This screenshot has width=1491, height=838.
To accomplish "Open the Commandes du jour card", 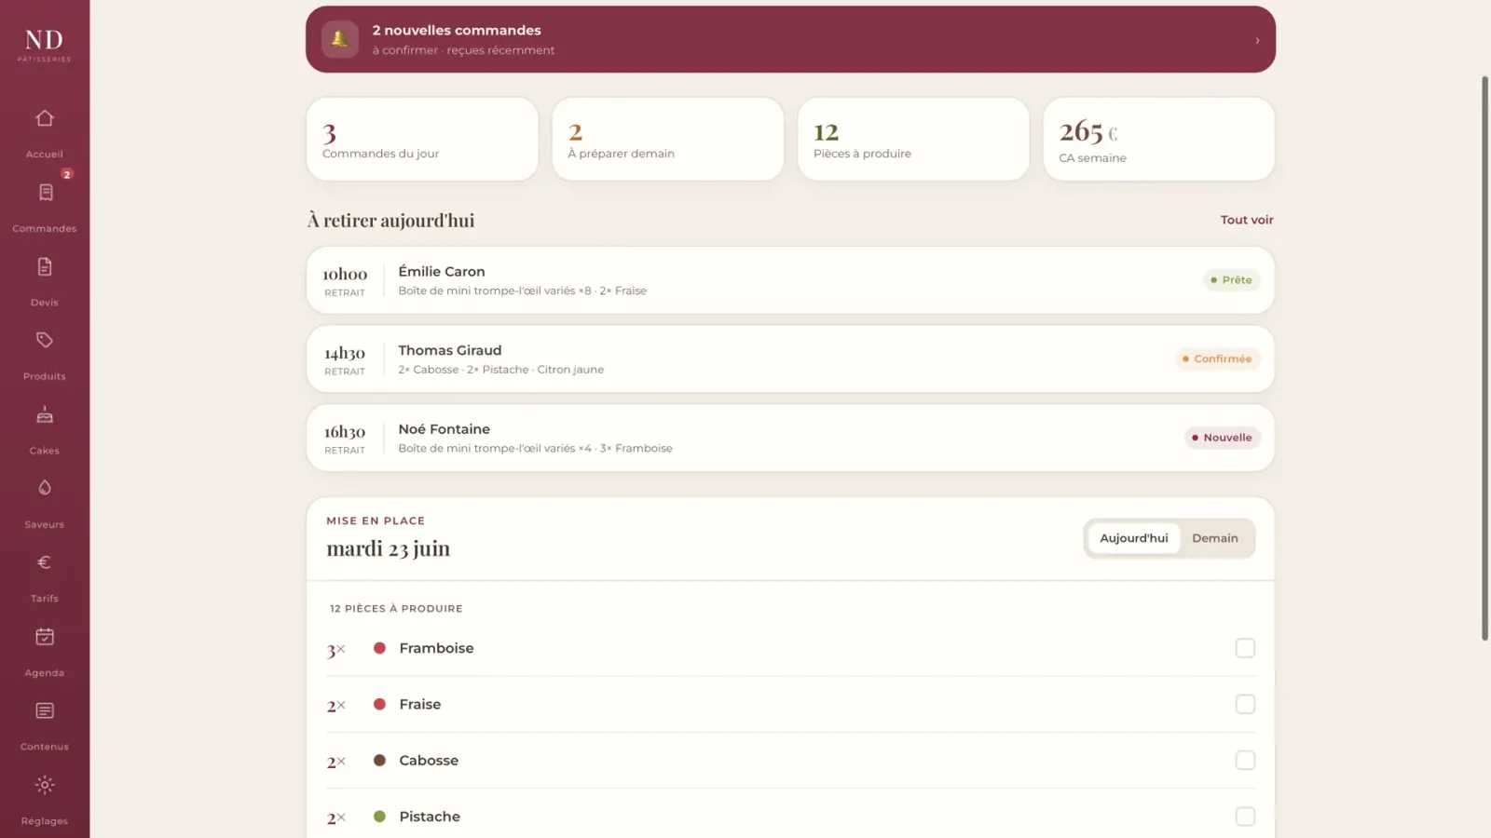I will coord(422,139).
